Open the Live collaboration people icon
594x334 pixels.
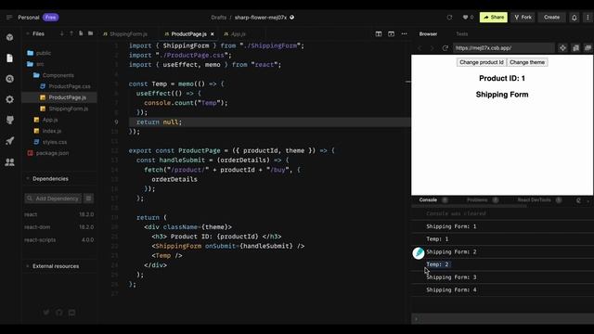(10, 162)
